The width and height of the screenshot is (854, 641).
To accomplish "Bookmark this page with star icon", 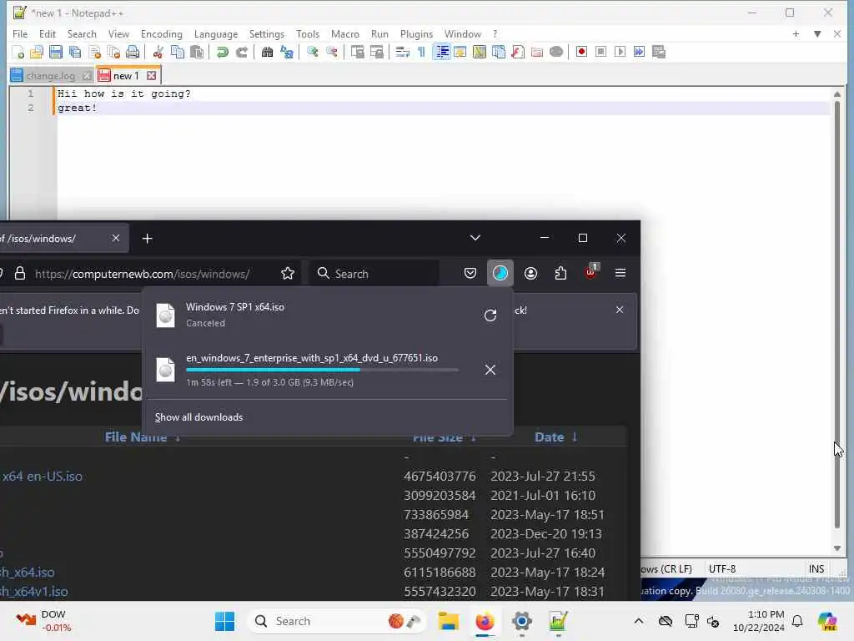I will point(288,273).
